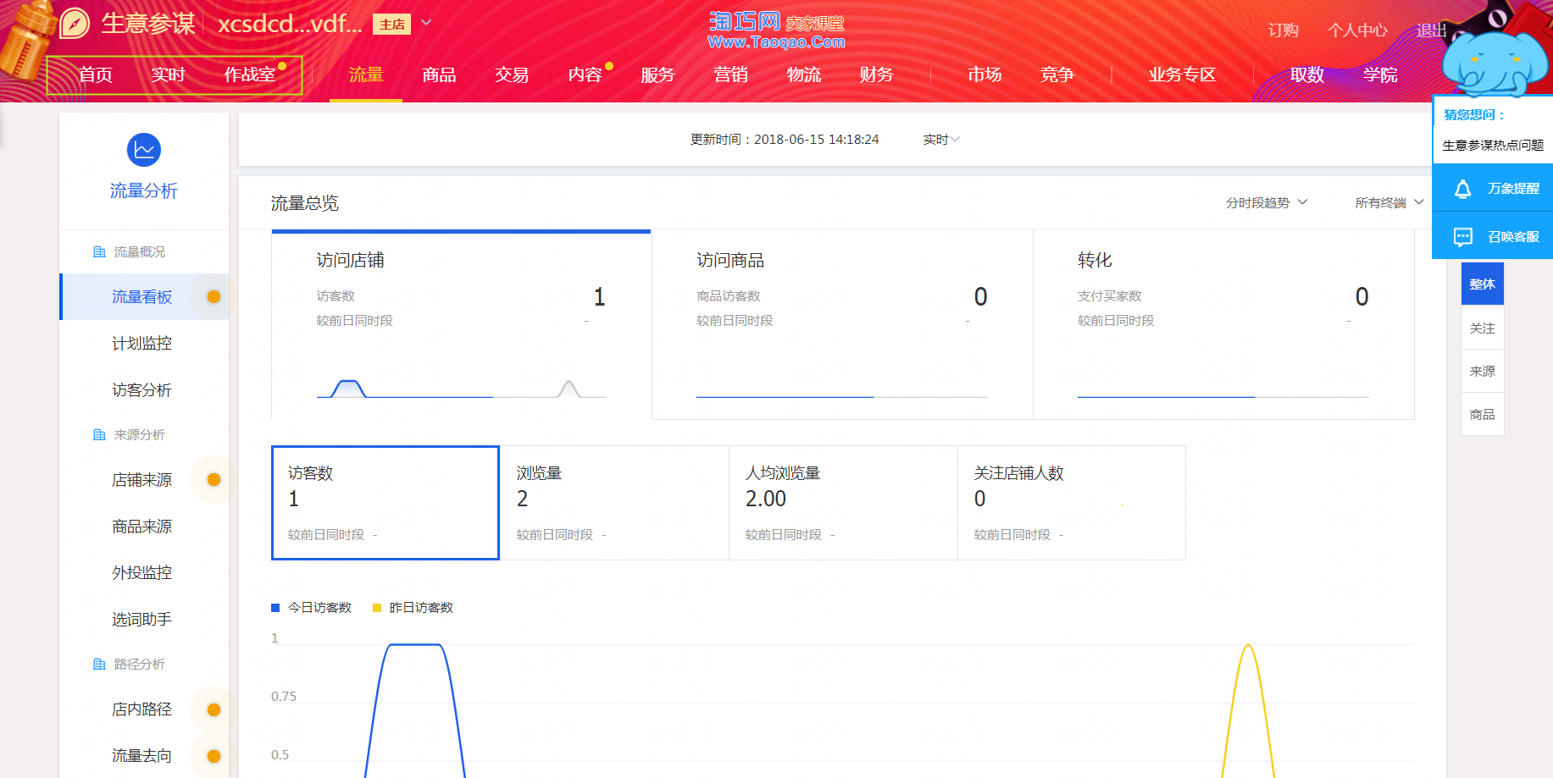Open 选词助手 in sidebar

tap(142, 620)
